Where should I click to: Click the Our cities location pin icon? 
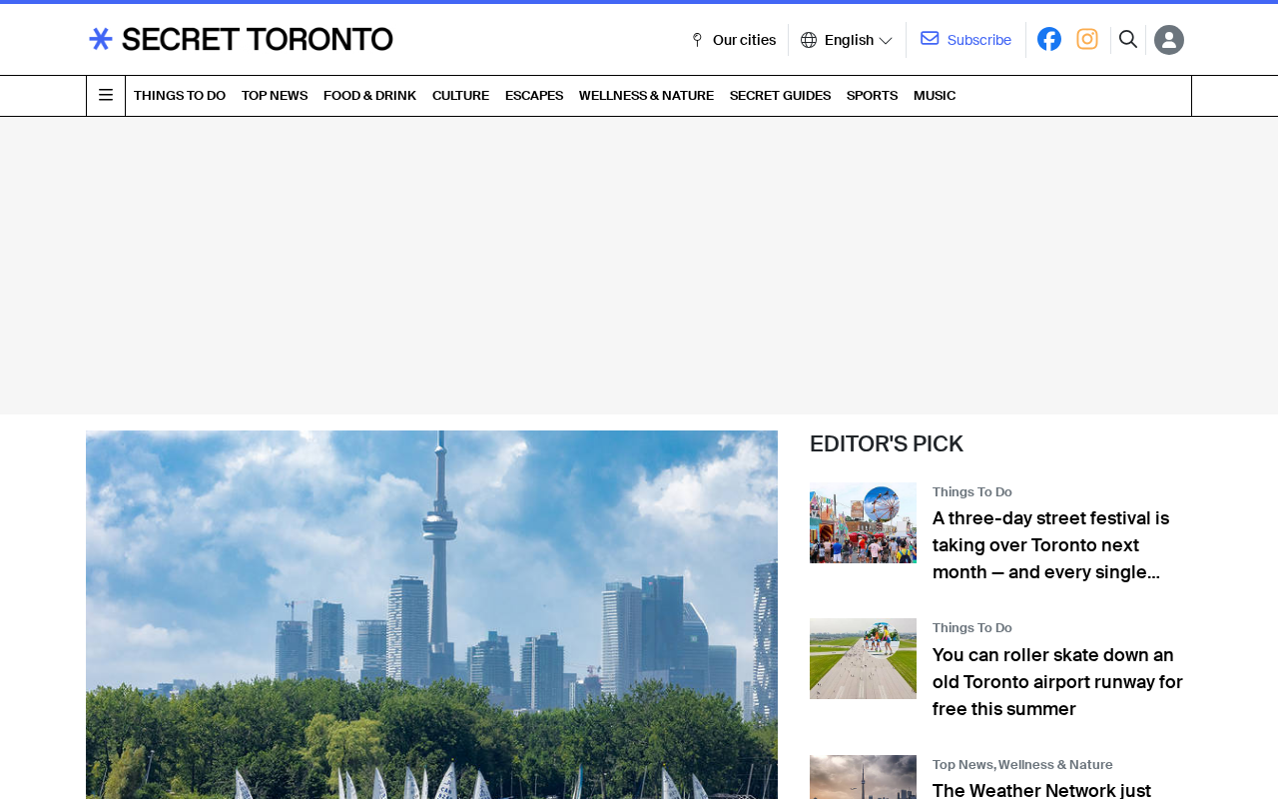(x=697, y=40)
